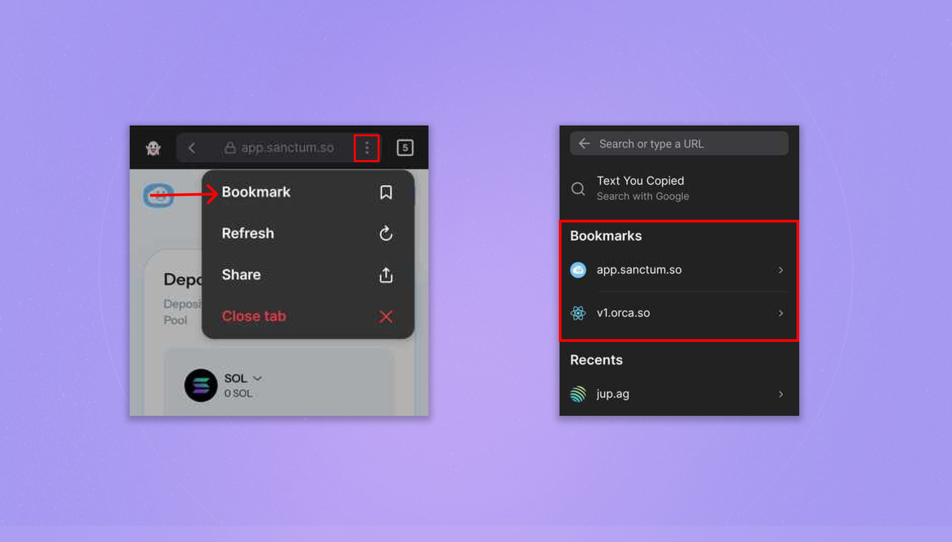Click the red X close tab icon
The height and width of the screenshot is (542, 952).
pyautogui.click(x=386, y=317)
